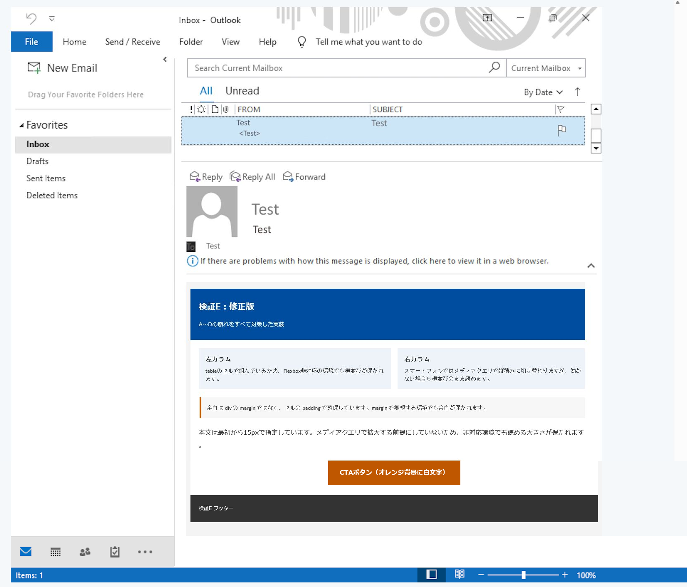Sort by the SUBJECT column header

point(388,109)
